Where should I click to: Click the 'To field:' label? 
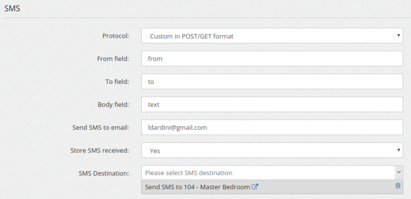click(117, 82)
